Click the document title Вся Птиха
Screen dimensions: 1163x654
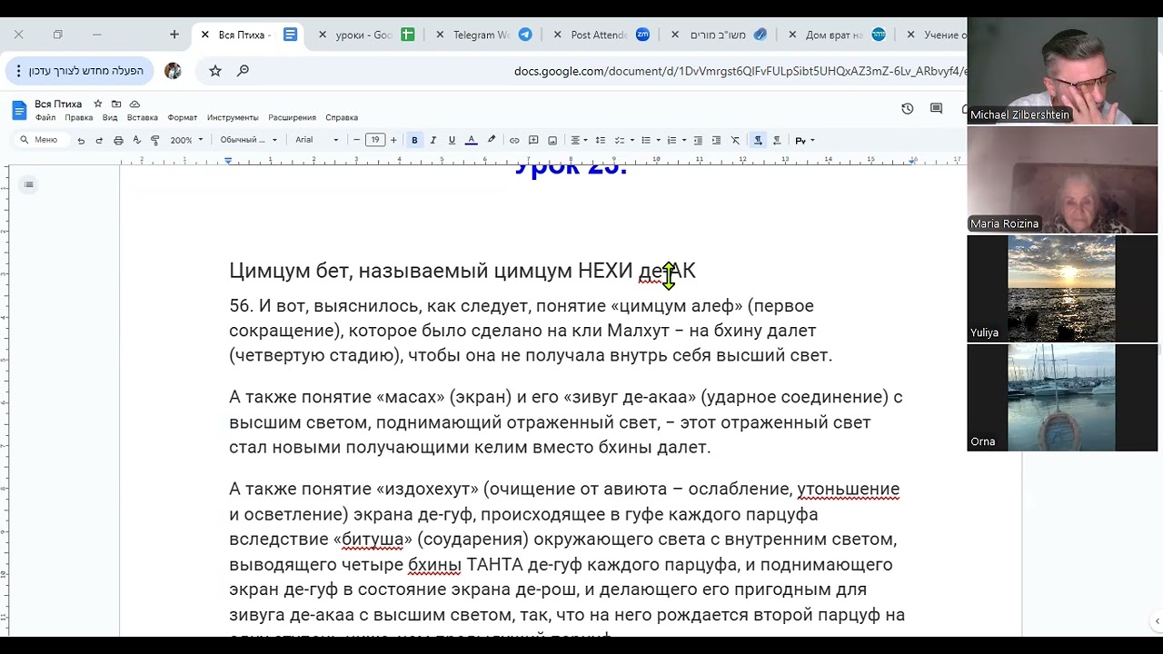click(x=58, y=104)
